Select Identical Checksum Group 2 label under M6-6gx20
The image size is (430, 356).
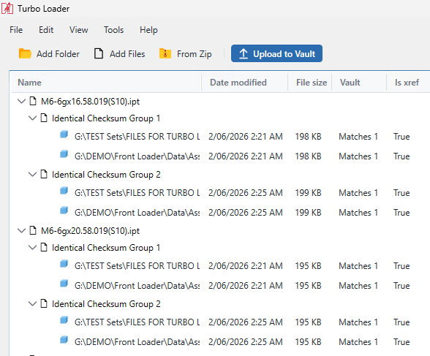click(106, 303)
